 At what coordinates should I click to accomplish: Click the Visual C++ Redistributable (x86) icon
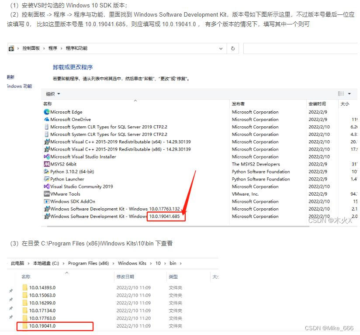click(47, 149)
